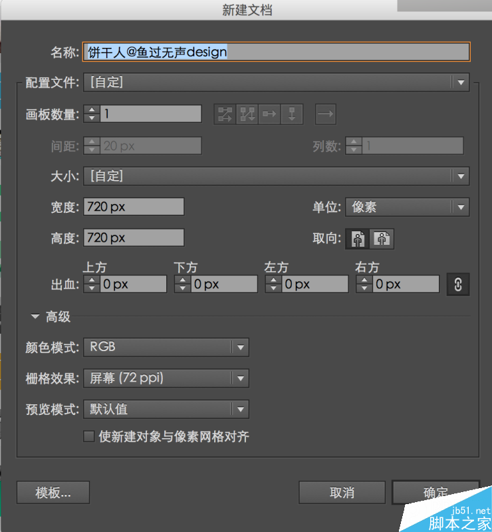492x532 pixels.
Task: Decrease the right bleed 右方 stepper
Action: coord(364,289)
